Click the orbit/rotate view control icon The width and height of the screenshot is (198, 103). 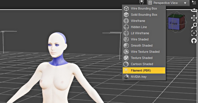194,10
